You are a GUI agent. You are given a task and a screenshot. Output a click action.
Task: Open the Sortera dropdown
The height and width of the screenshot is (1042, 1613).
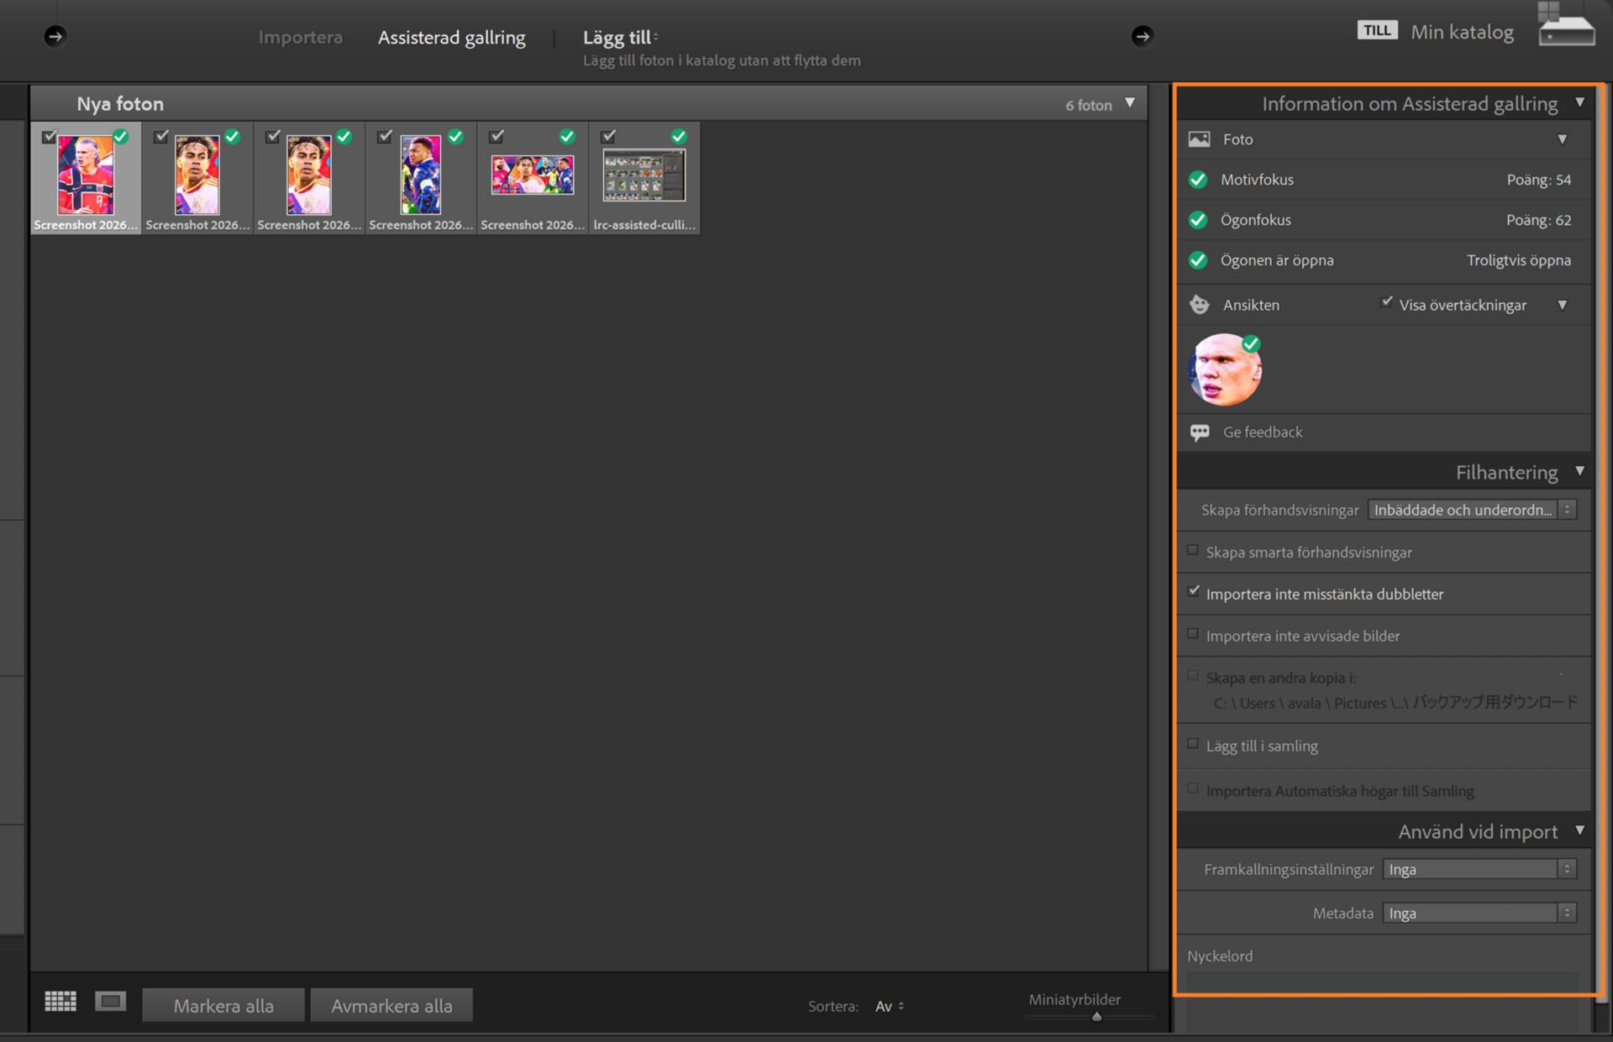(x=889, y=1006)
